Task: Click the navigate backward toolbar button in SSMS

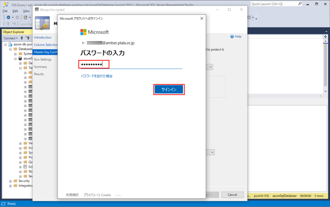Action: click(x=8, y=17)
